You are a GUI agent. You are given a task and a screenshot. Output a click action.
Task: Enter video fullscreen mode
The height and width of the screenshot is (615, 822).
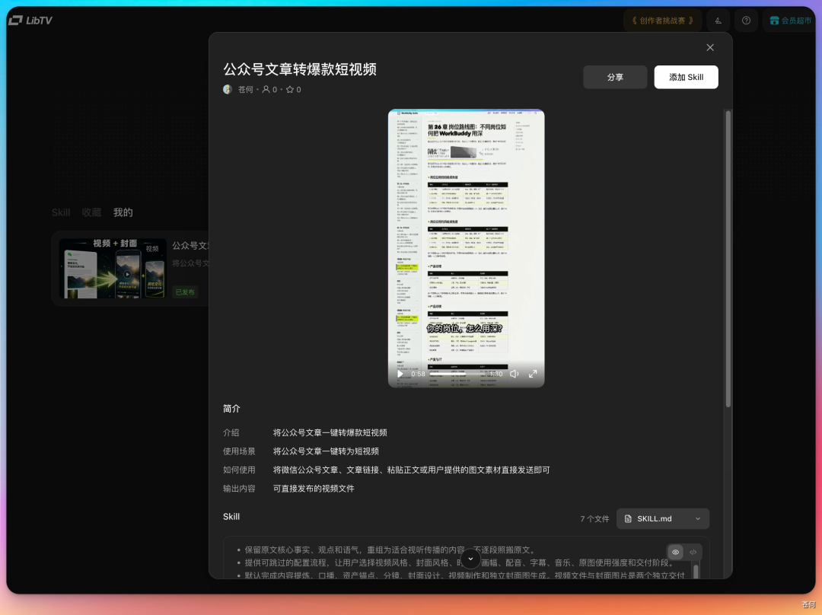point(533,374)
